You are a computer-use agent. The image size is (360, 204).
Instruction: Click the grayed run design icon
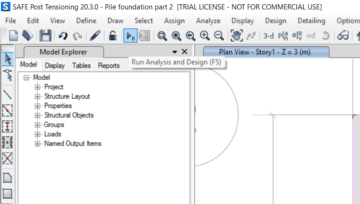(x=145, y=36)
